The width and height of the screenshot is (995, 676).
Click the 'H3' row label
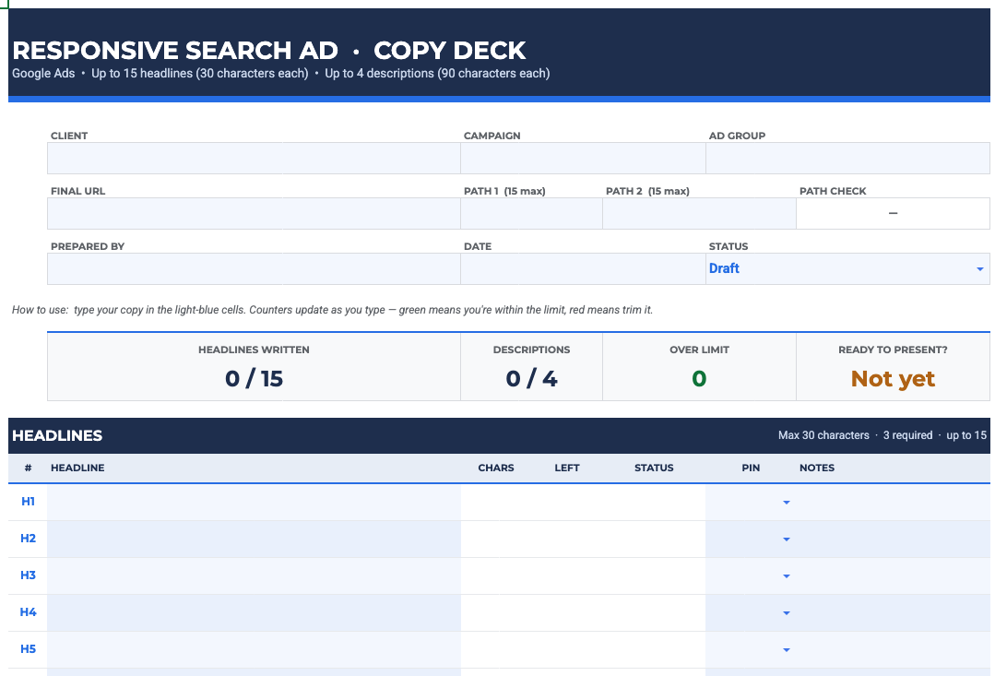click(x=28, y=575)
